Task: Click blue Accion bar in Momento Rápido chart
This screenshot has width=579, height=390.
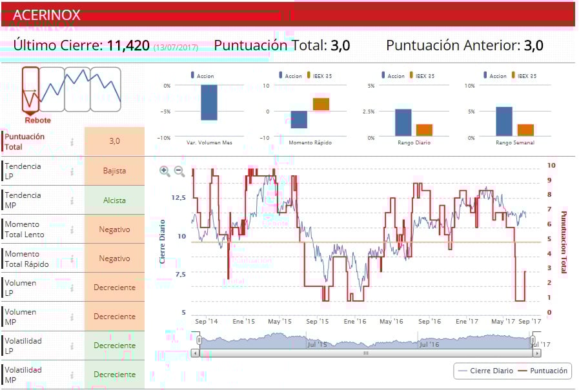Action: coord(299,120)
